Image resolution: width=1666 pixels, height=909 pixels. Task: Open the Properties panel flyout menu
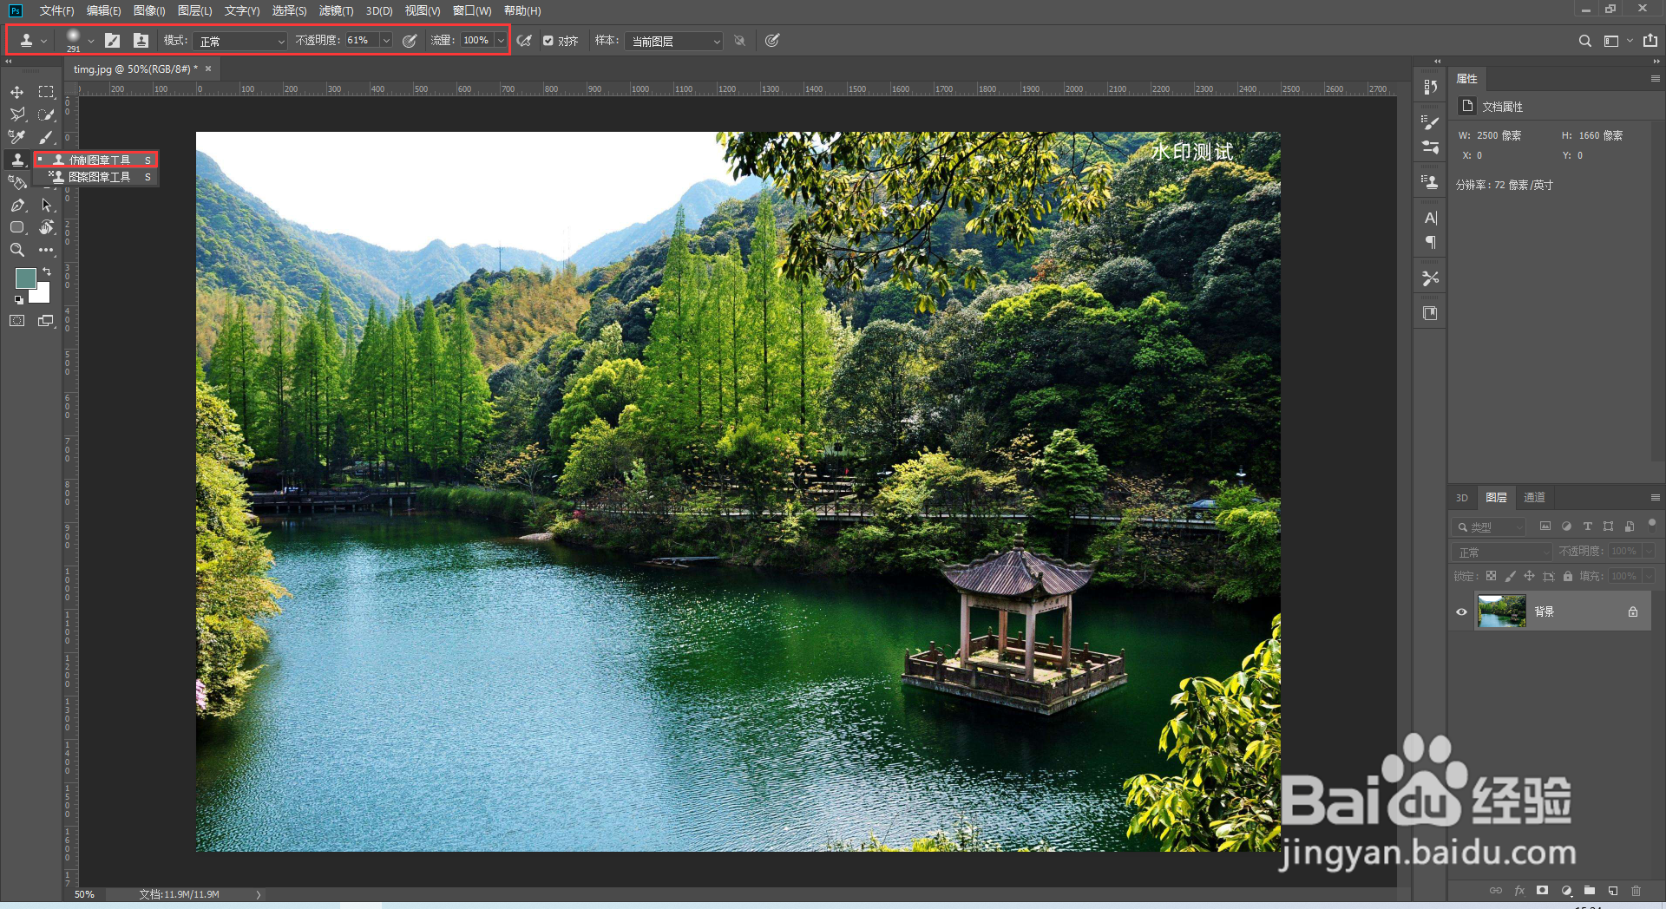tap(1655, 78)
